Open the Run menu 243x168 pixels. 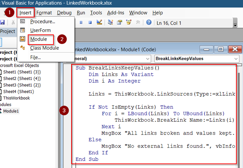click(81, 13)
